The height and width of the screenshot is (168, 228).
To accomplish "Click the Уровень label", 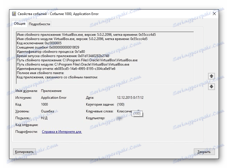I will pos(22,111).
